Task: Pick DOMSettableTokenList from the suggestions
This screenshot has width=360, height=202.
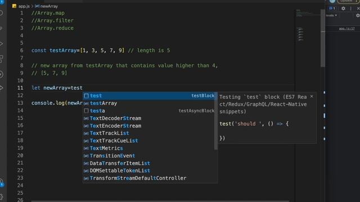Action: pyautogui.click(x=148, y=171)
